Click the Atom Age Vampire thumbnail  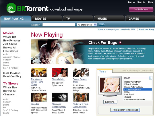coord(60,97)
